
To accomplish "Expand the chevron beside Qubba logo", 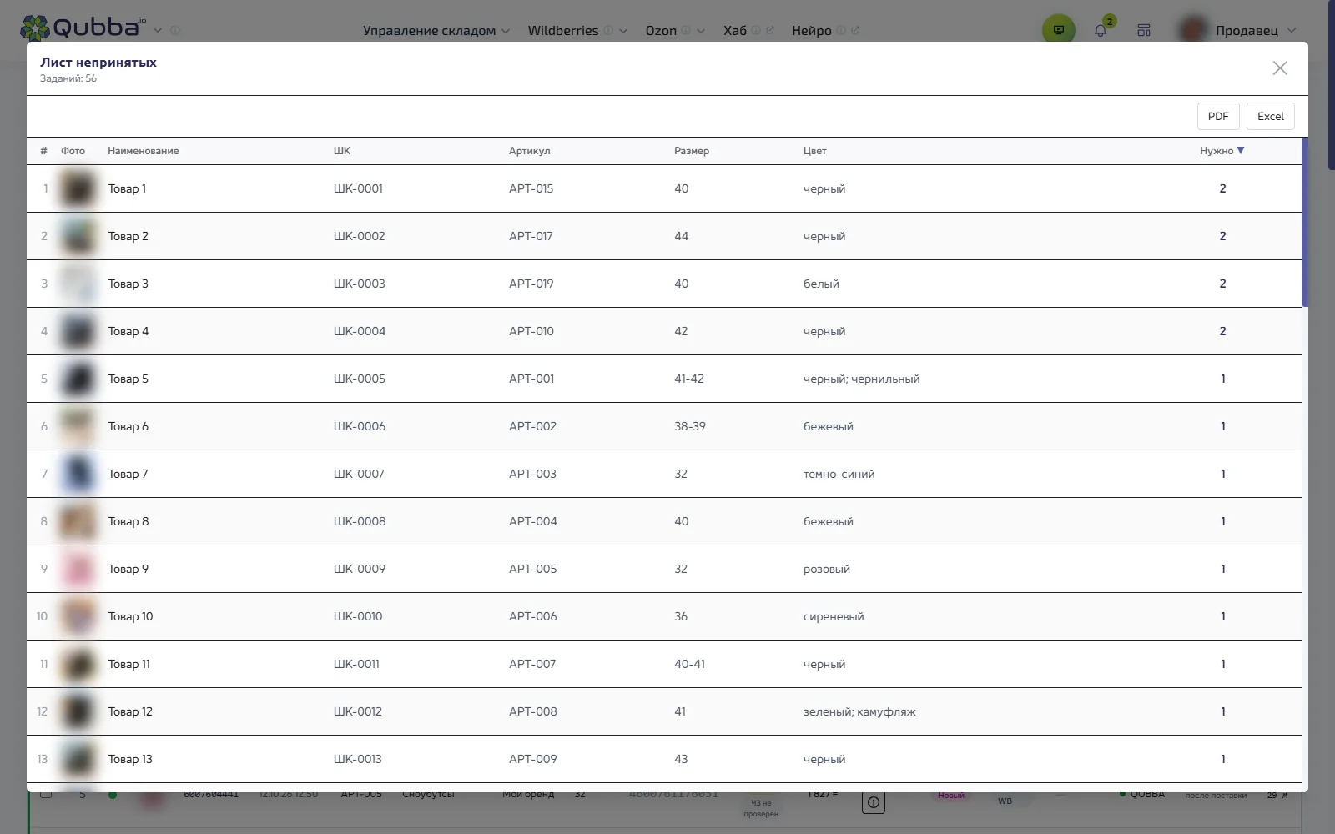I will pos(158,31).
